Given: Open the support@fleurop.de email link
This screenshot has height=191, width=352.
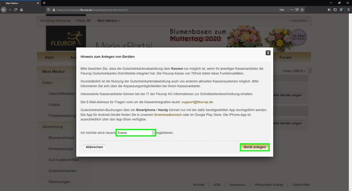Looking at the screenshot, I should (x=197, y=102).
